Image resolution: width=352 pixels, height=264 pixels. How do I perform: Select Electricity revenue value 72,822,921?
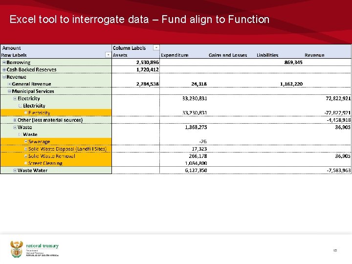[338, 98]
